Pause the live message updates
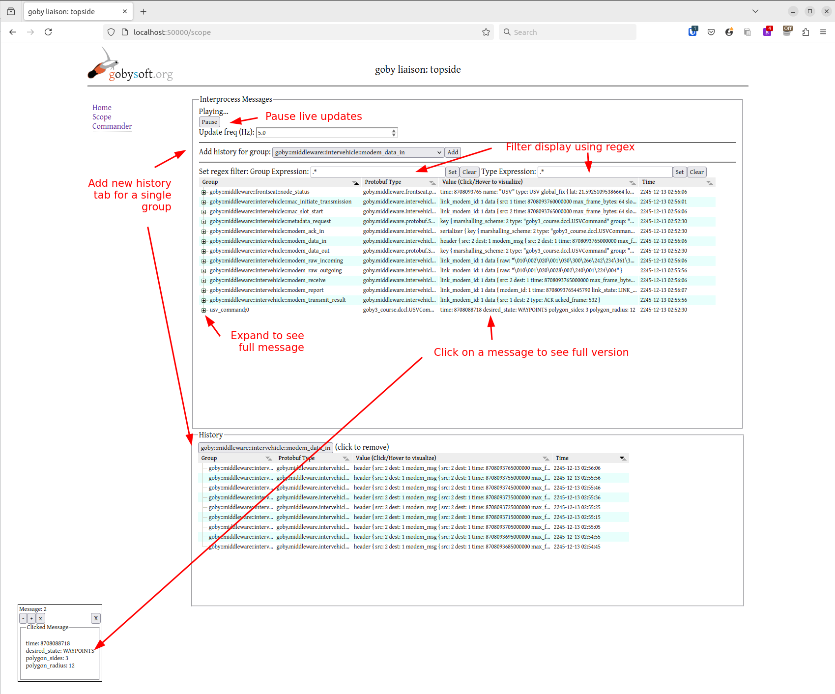Viewport: 835px width, 694px height. pyautogui.click(x=209, y=122)
